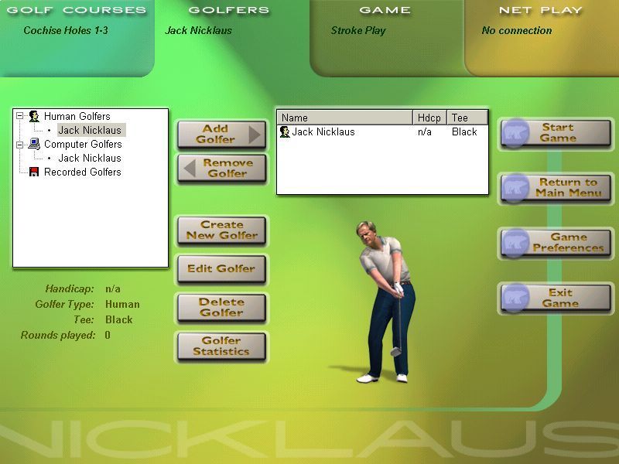
Task: Click the Name column header
Action: coord(344,118)
